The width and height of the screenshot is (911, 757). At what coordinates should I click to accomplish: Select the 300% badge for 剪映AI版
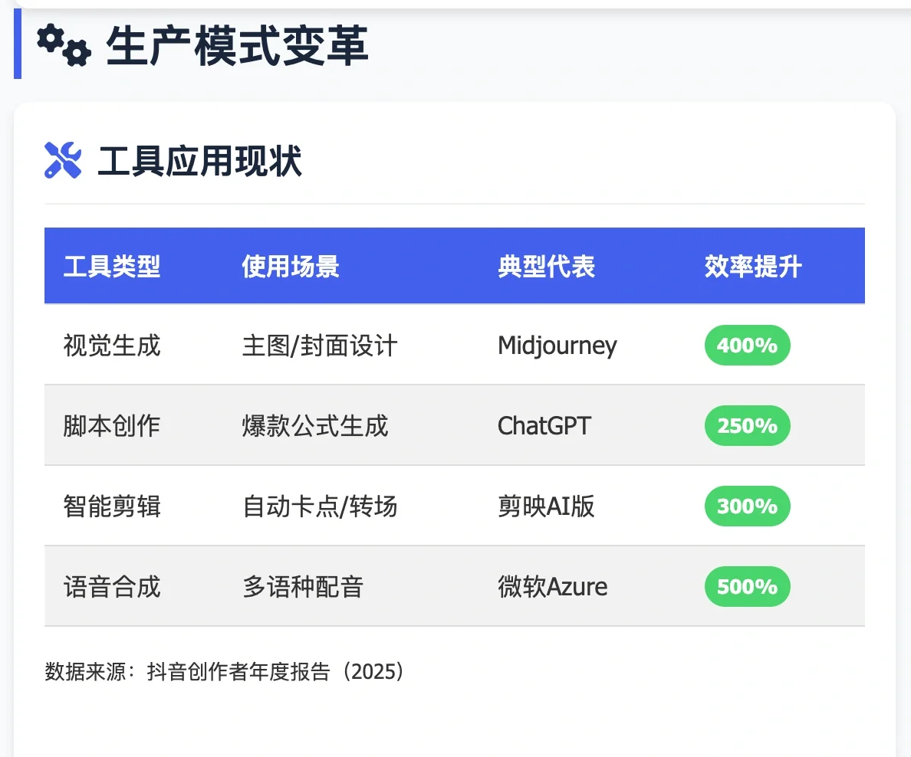click(x=747, y=506)
